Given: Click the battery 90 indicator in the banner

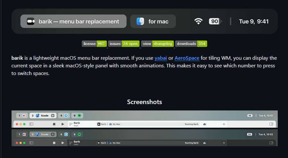Looking at the screenshot, I should coord(215,21).
